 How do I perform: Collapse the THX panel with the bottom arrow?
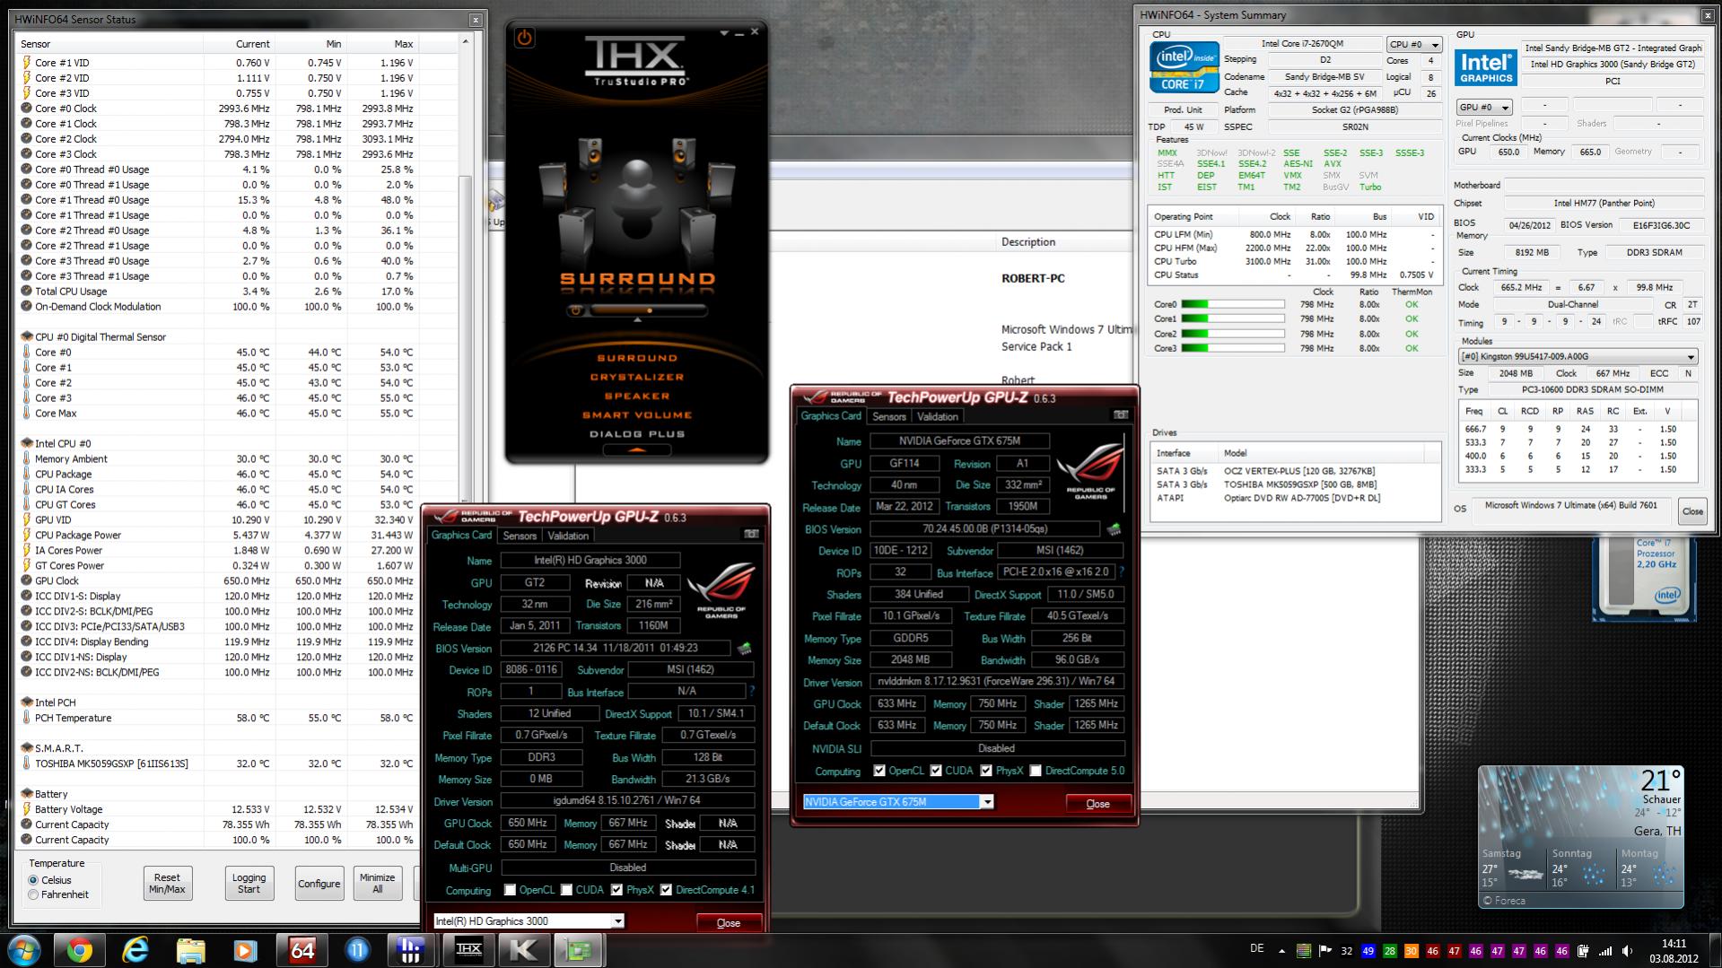[637, 450]
